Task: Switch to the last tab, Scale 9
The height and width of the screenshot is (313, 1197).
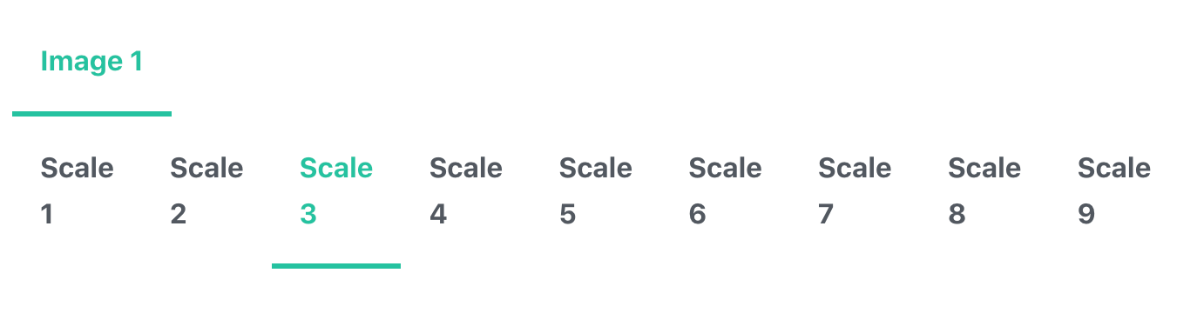Action: pyautogui.click(x=1114, y=190)
